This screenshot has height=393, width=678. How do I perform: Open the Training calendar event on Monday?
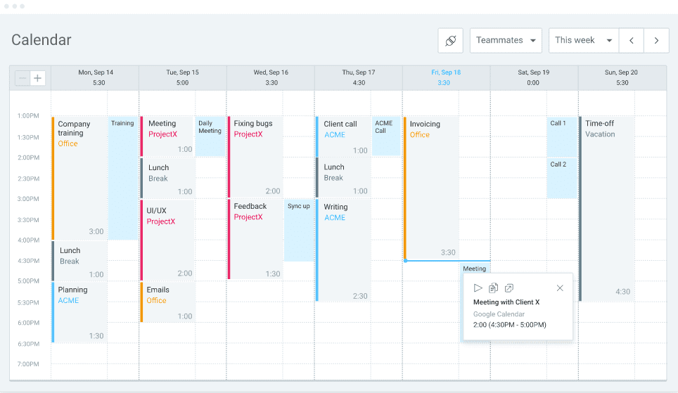point(123,178)
